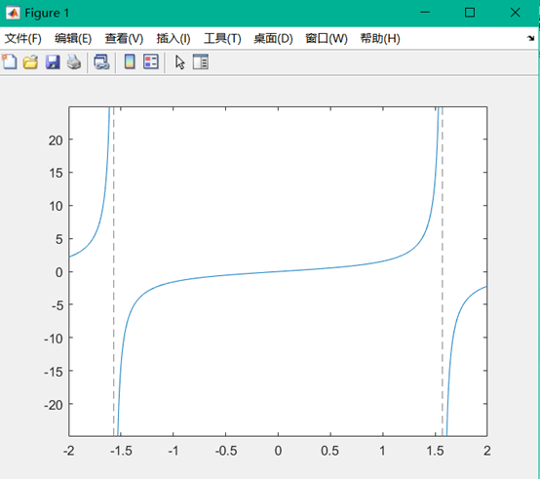Click the MATLAB logo in title bar
This screenshot has height=479, width=540.
pyautogui.click(x=13, y=13)
